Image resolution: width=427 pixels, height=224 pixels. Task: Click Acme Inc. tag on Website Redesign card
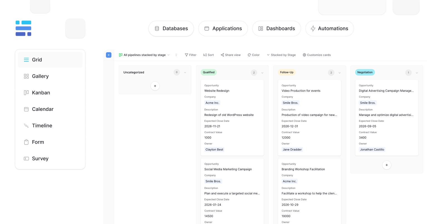coord(212,103)
